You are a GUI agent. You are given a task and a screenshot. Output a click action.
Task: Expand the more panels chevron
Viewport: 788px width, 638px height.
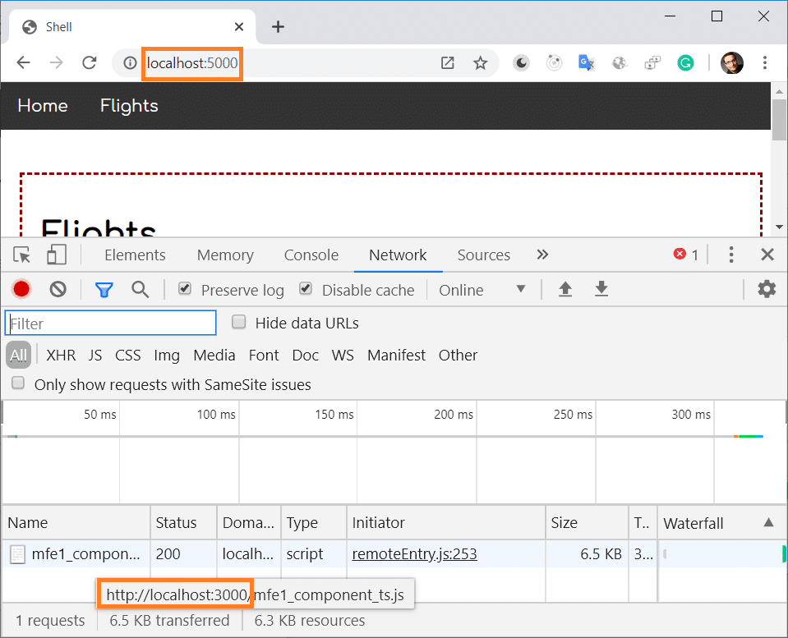click(541, 255)
